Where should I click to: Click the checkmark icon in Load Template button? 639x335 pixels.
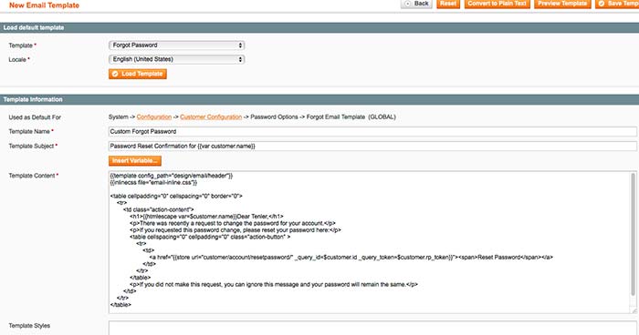pyautogui.click(x=115, y=74)
